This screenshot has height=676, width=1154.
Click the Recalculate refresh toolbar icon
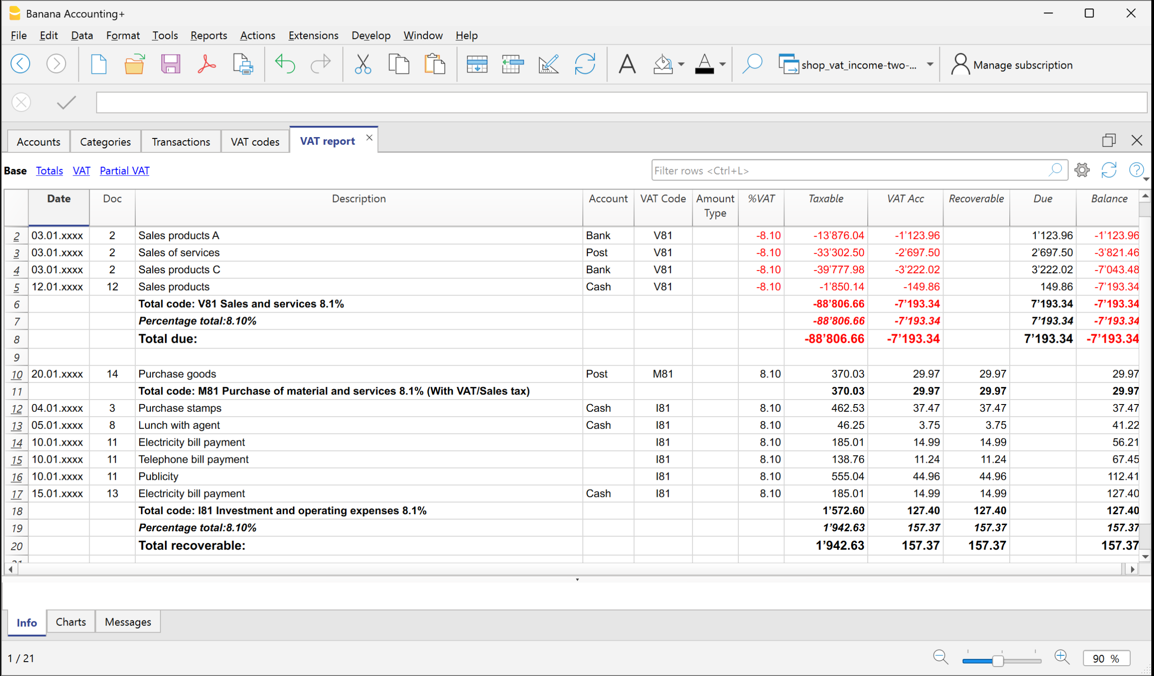(585, 65)
